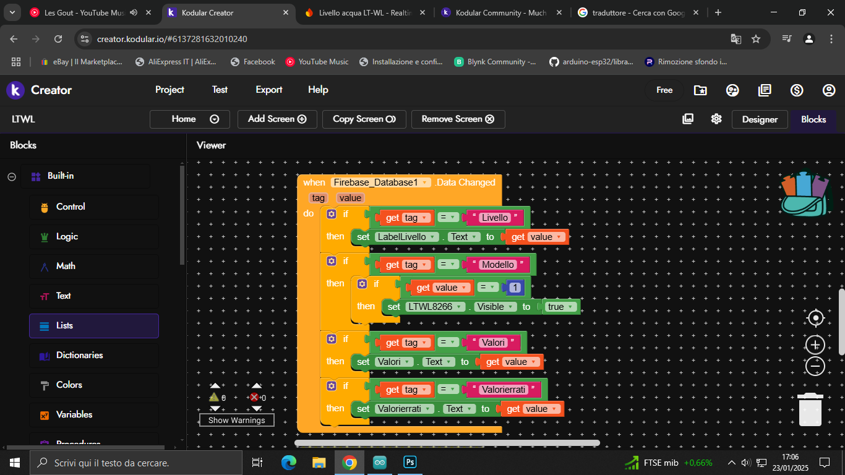
Task: Select the Lists category in Blocks palette
Action: pyautogui.click(x=94, y=326)
